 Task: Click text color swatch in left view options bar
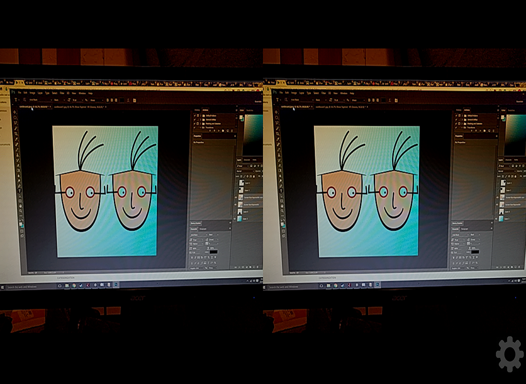[122, 100]
